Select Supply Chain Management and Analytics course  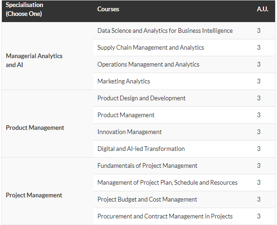(151, 48)
